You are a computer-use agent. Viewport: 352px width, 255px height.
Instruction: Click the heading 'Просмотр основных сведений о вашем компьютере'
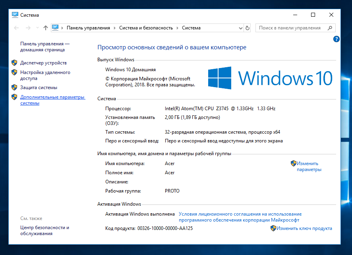coord(172,47)
